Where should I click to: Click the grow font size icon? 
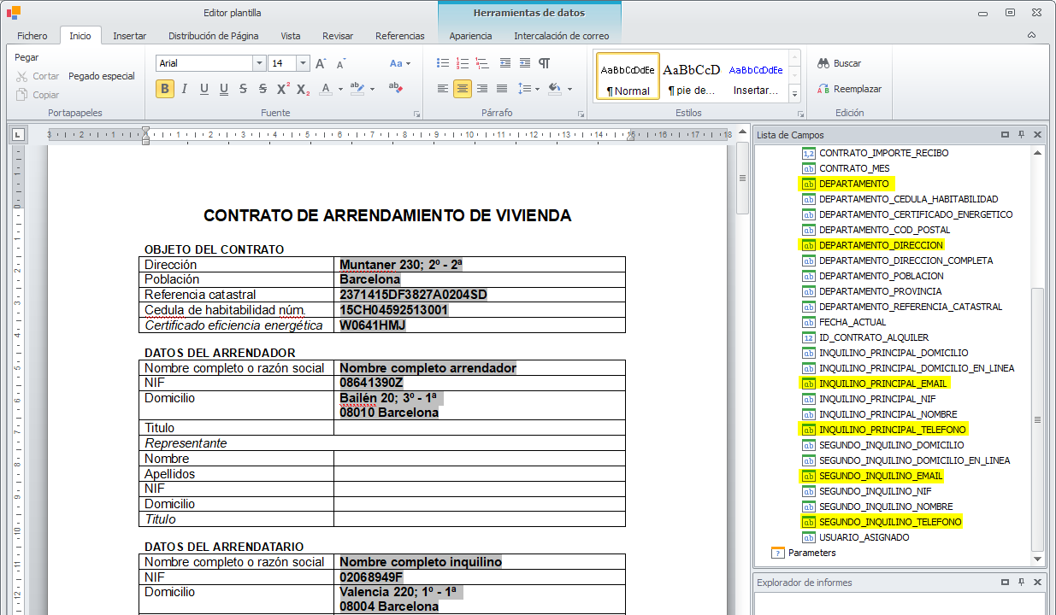(321, 63)
